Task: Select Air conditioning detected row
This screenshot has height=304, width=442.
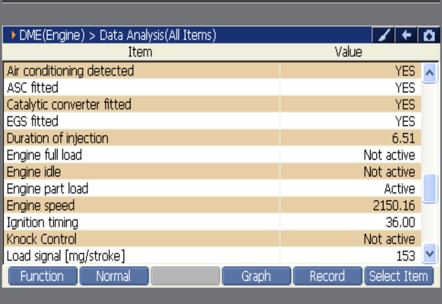Action: (x=212, y=70)
